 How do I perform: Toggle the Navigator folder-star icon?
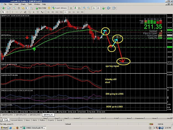[x=23, y=8]
